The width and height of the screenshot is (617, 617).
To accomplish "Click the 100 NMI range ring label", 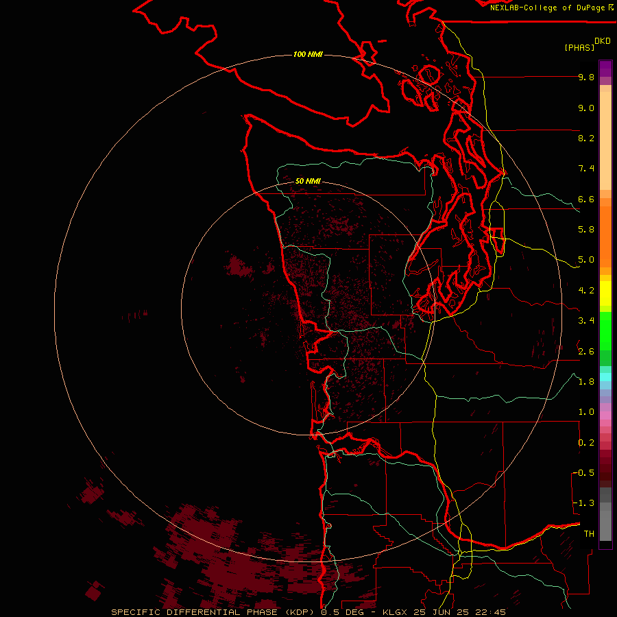I will click(x=308, y=54).
